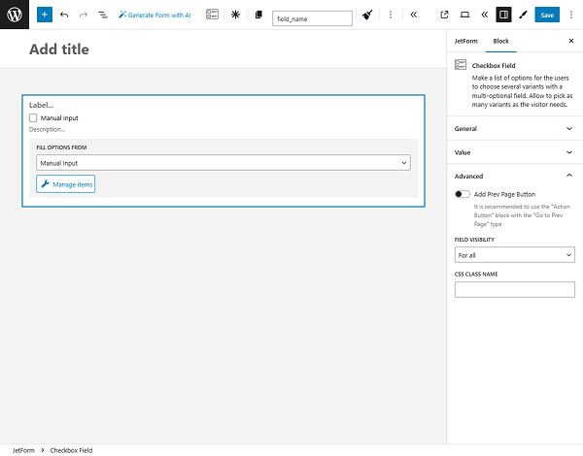This screenshot has height=456, width=583.
Task: Click the blue block inserter plus button
Action: tap(45, 15)
